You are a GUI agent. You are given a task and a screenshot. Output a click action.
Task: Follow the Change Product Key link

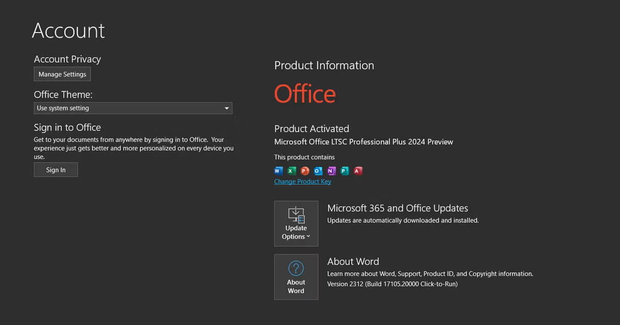pos(303,182)
